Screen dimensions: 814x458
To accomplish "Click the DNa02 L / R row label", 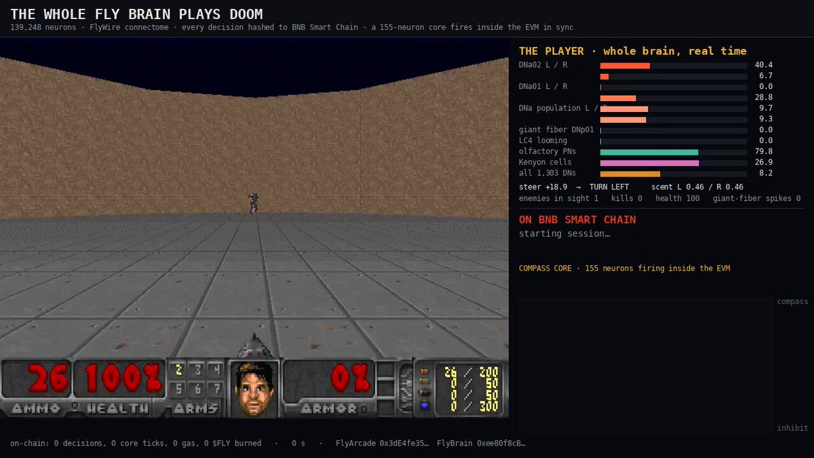I will click(x=543, y=65).
